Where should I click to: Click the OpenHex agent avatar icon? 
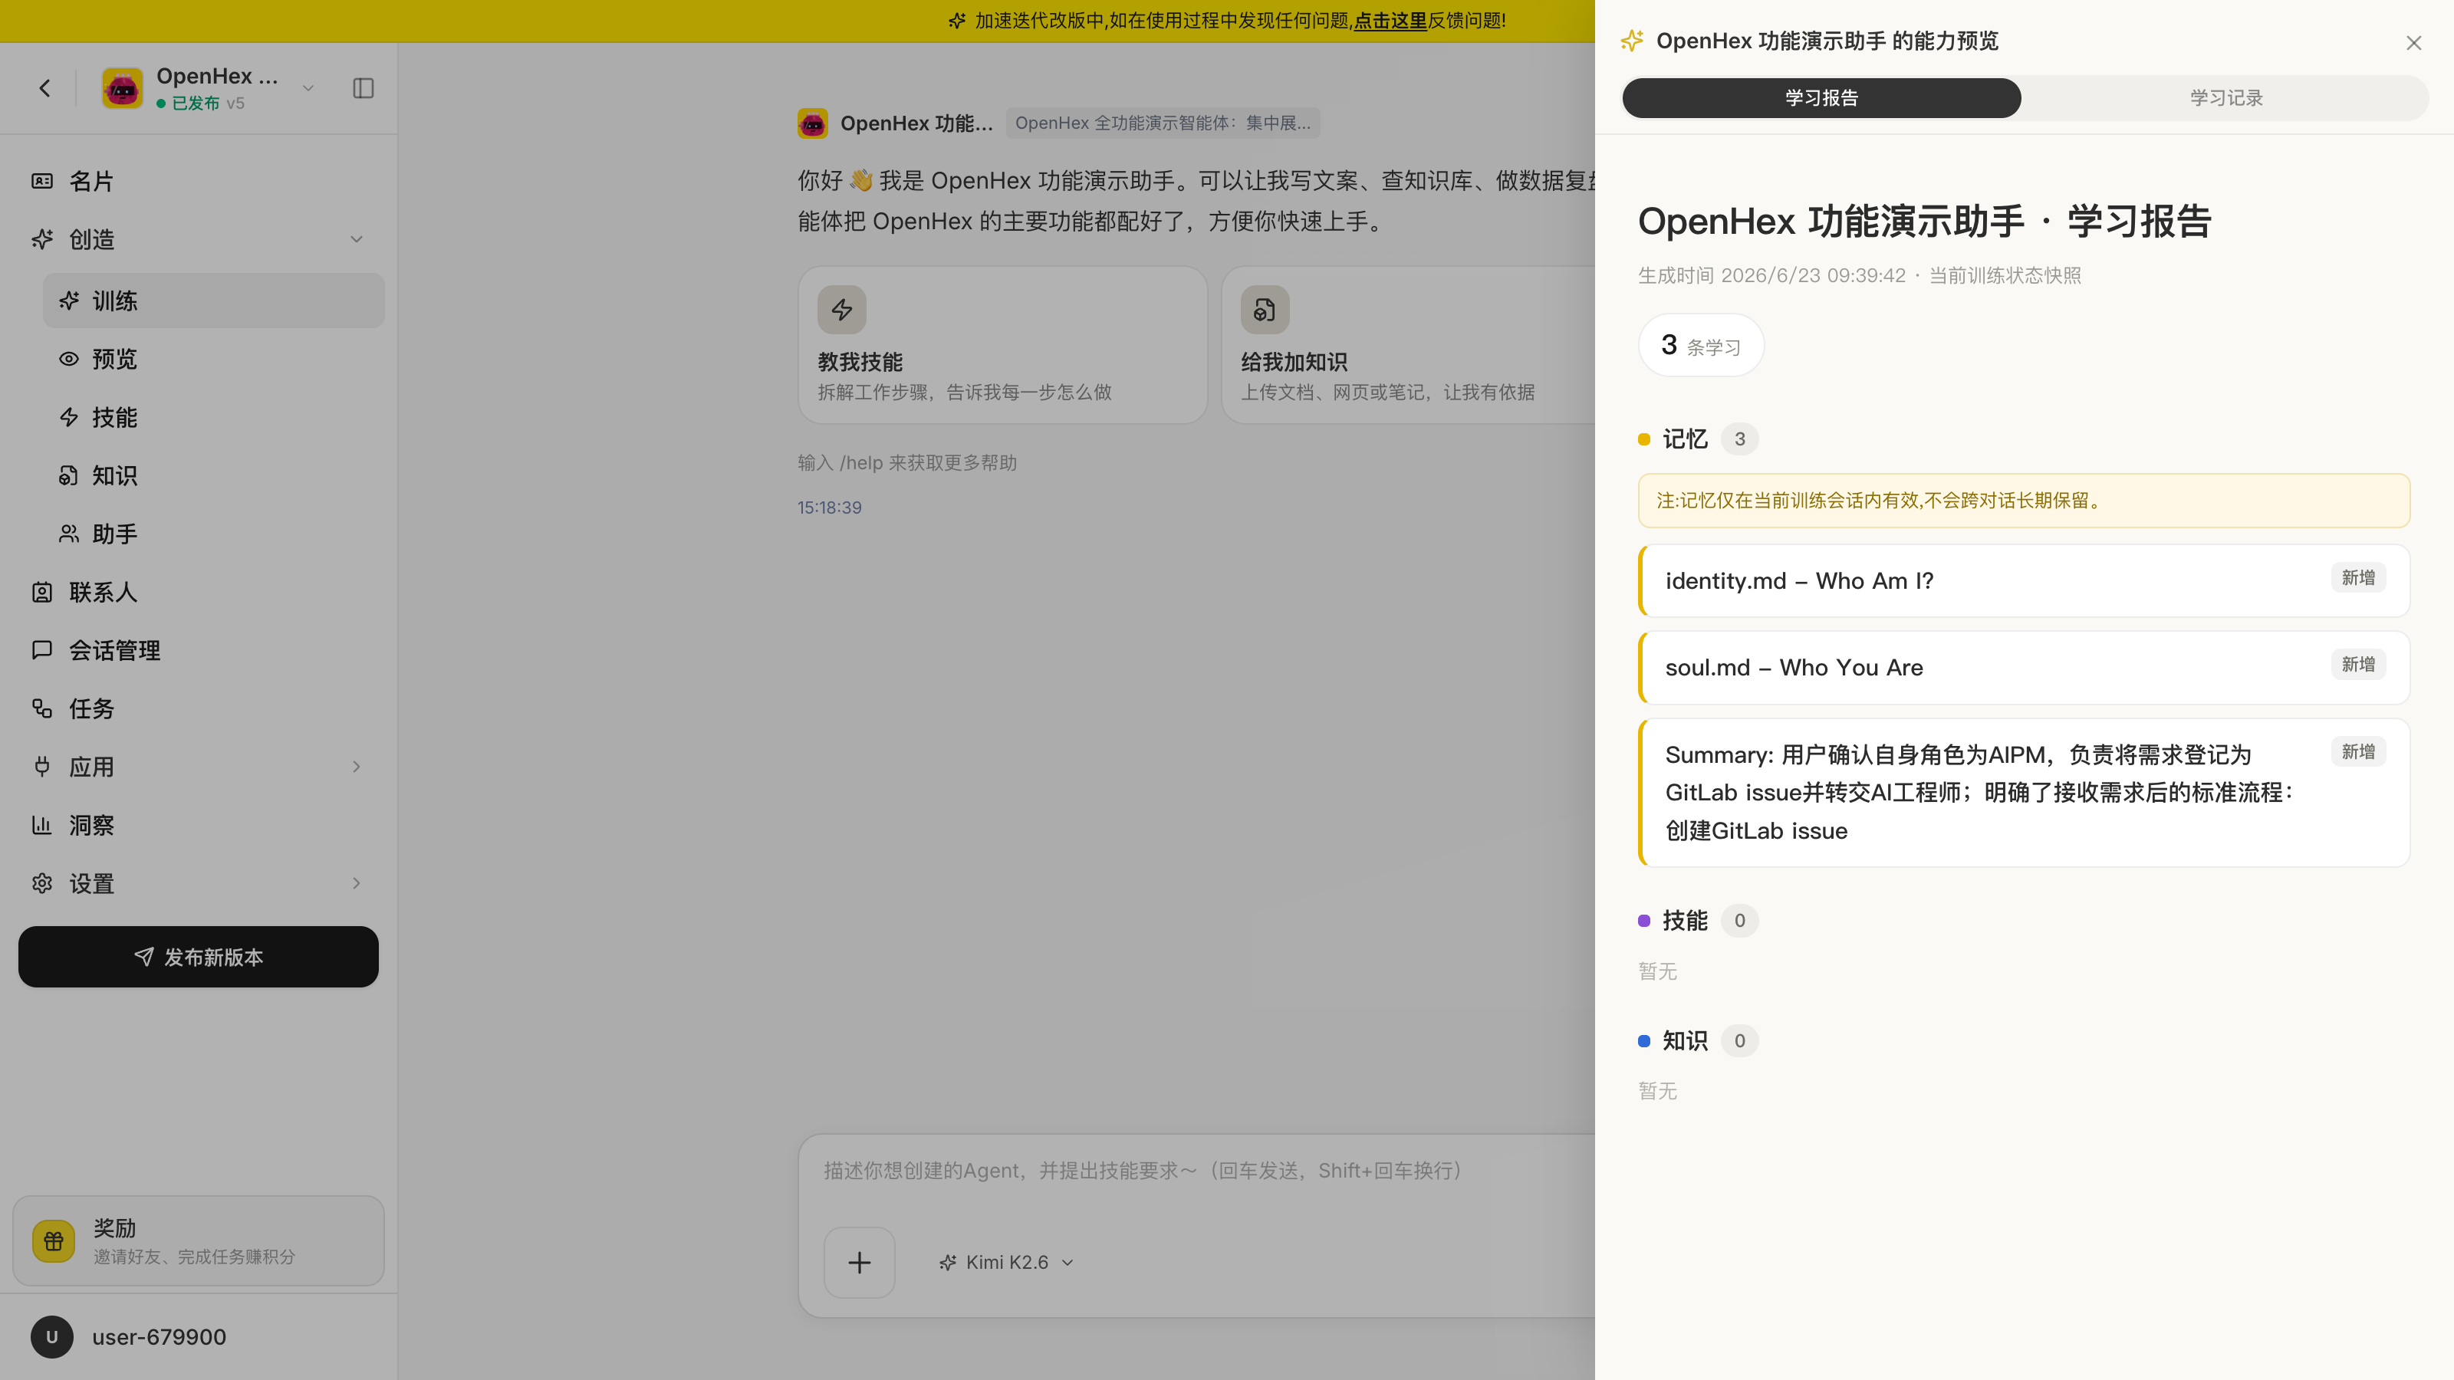pyautogui.click(x=122, y=89)
